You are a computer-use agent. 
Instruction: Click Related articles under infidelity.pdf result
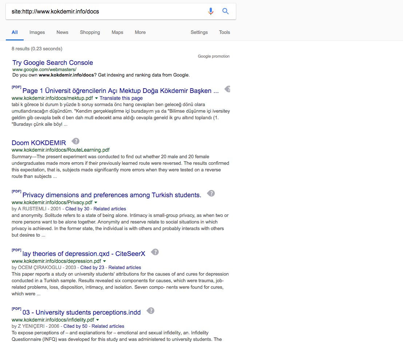pos(108,326)
